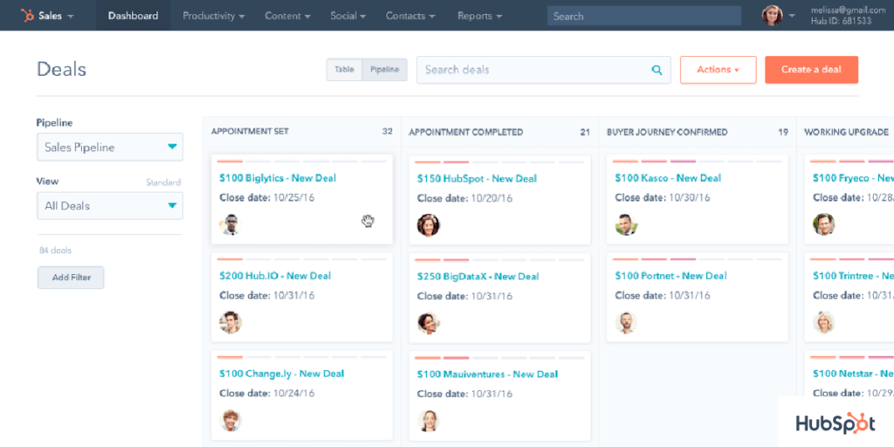Switch to Pipeline view toggle
894x447 pixels.
pyautogui.click(x=384, y=70)
